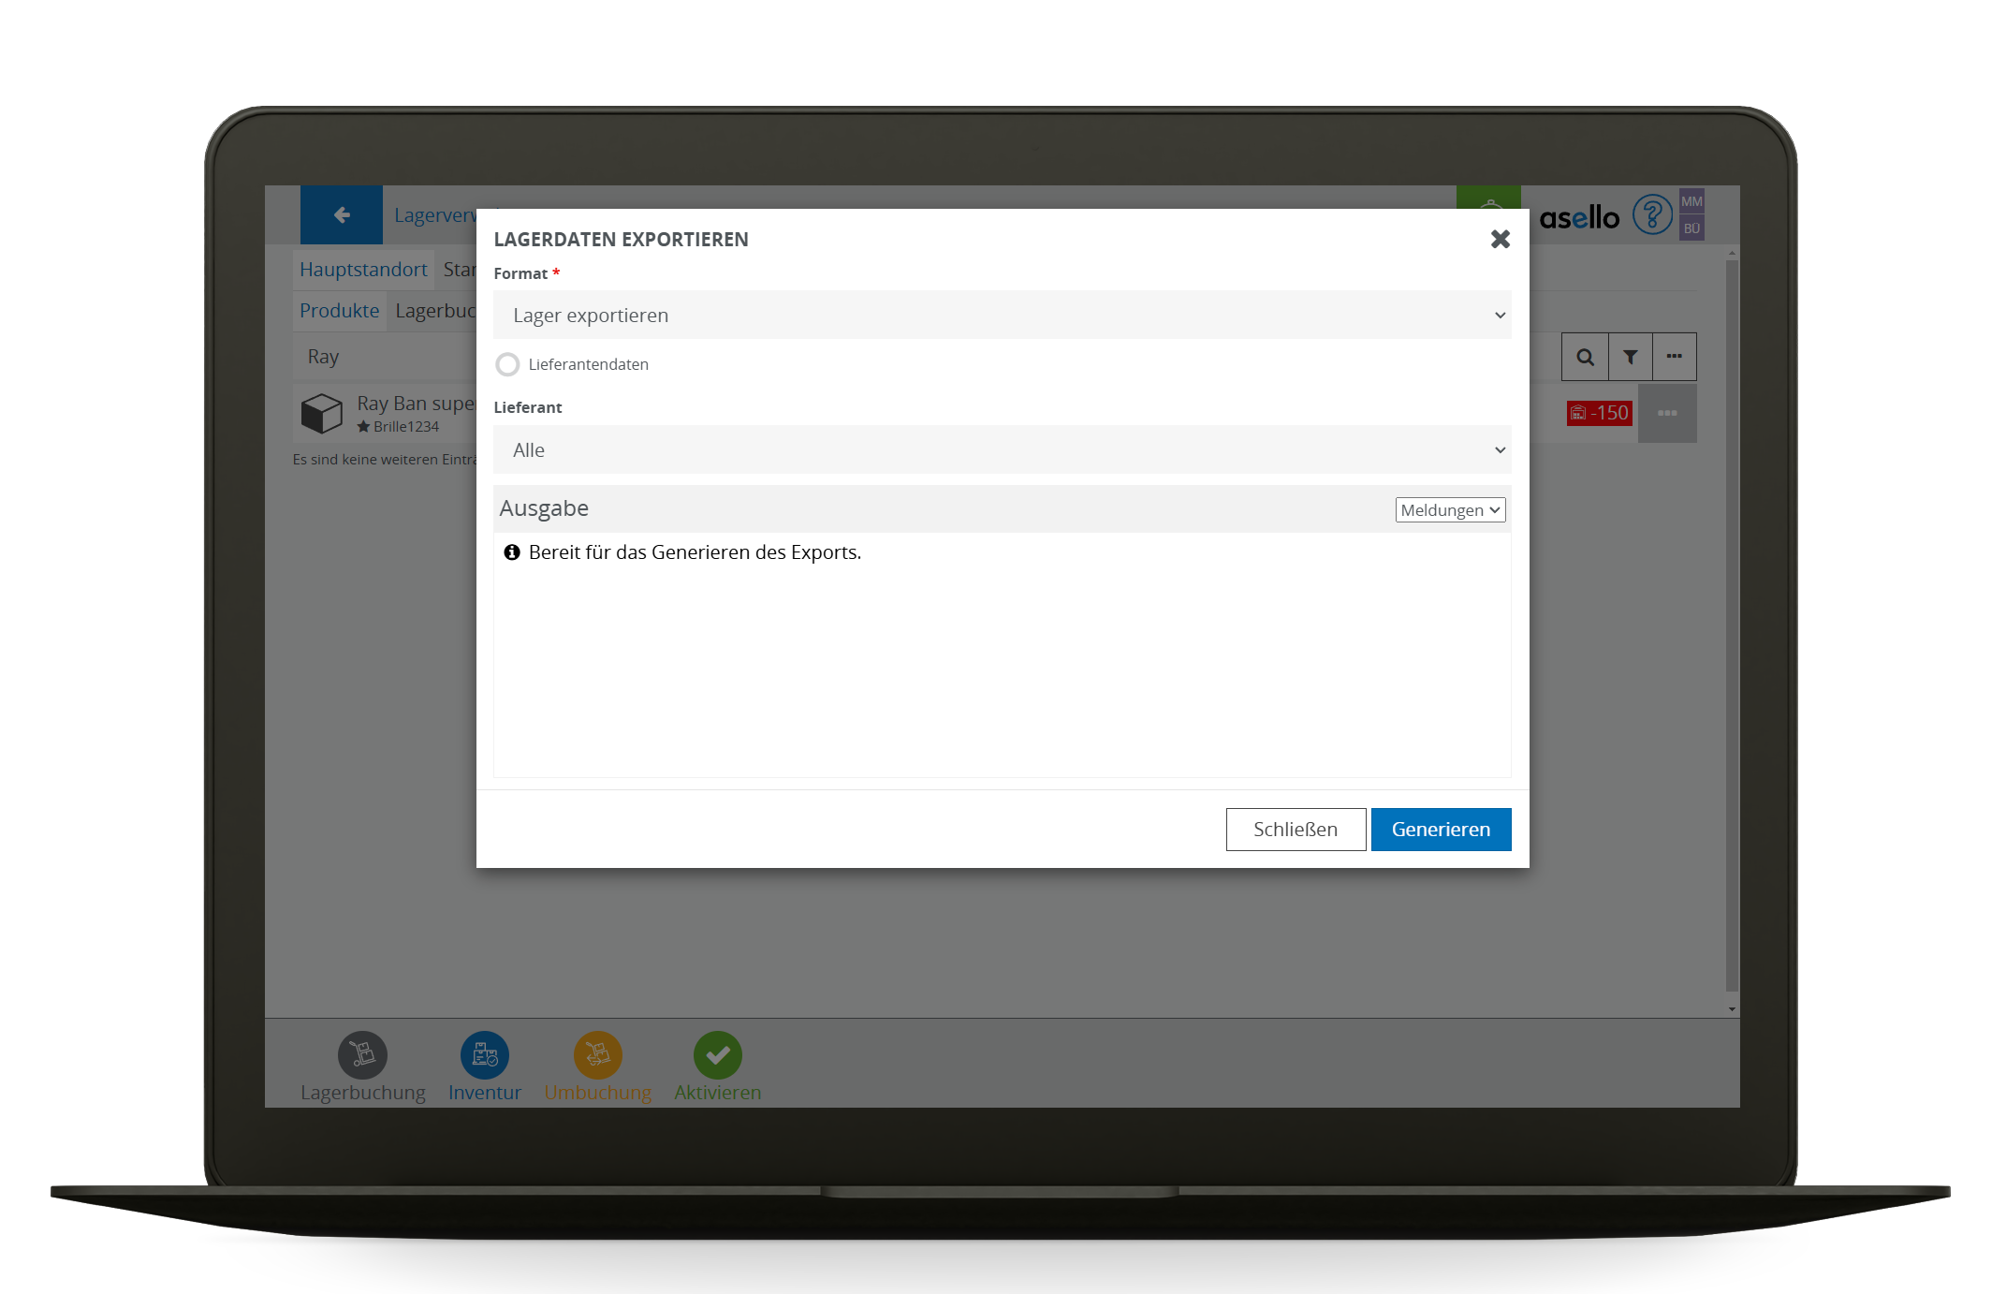Close the export dialog with the X
Screen dimensions: 2006x1294
click(1500, 240)
